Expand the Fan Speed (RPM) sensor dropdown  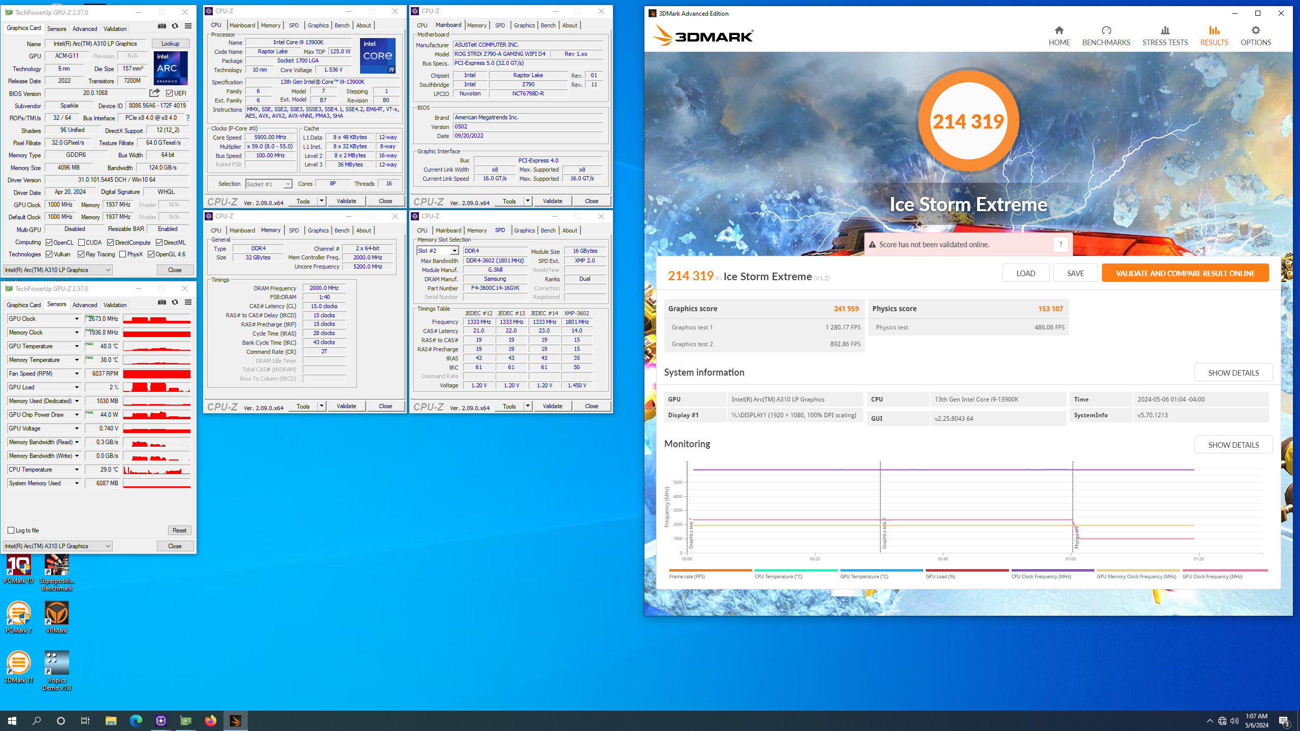click(x=77, y=374)
